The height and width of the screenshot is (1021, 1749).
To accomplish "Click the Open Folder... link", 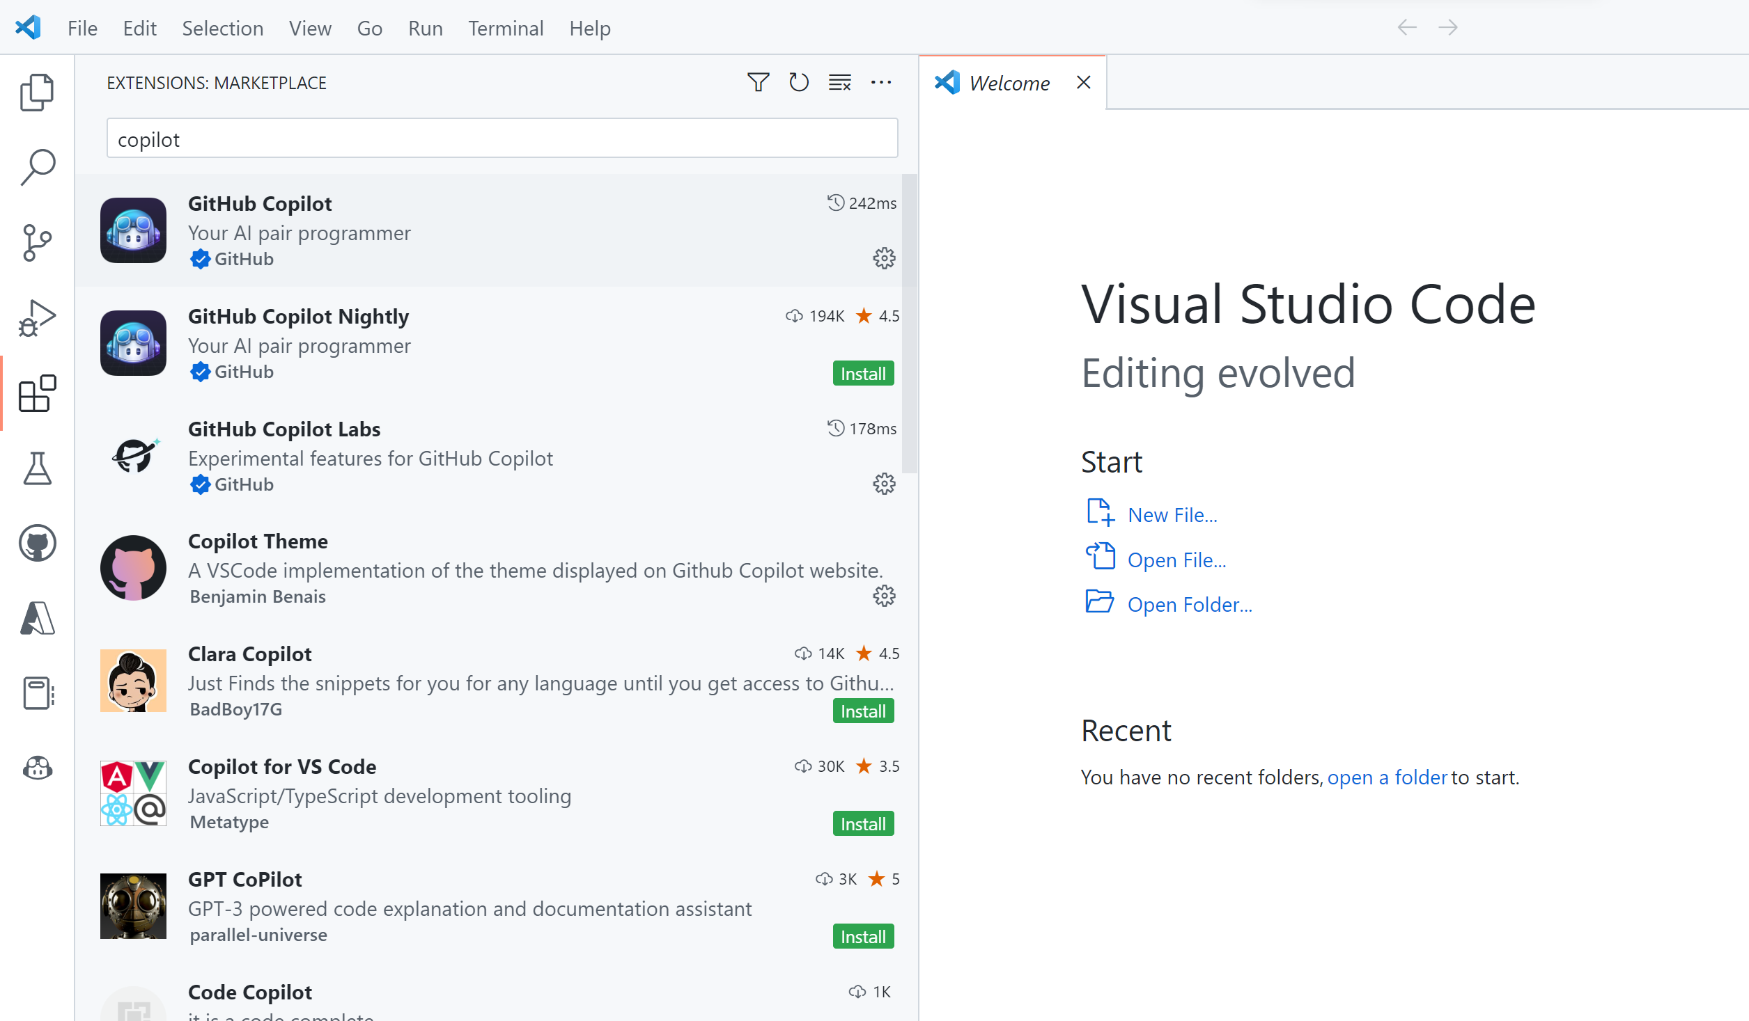I will tap(1189, 604).
